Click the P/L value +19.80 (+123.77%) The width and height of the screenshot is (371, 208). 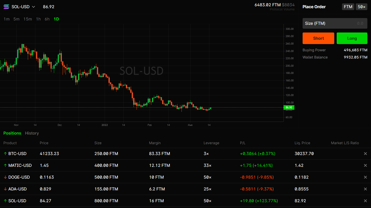coord(259,201)
